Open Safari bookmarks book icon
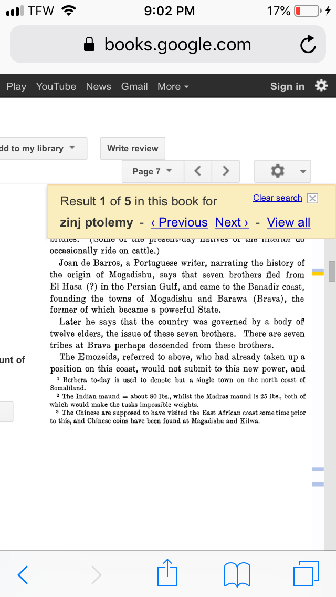336x597 pixels. (x=237, y=574)
